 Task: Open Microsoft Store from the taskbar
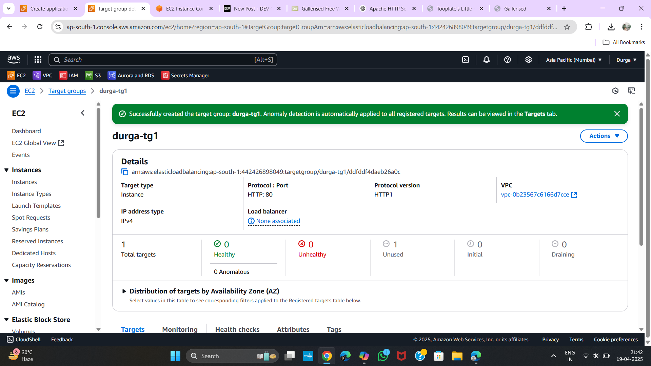438,356
